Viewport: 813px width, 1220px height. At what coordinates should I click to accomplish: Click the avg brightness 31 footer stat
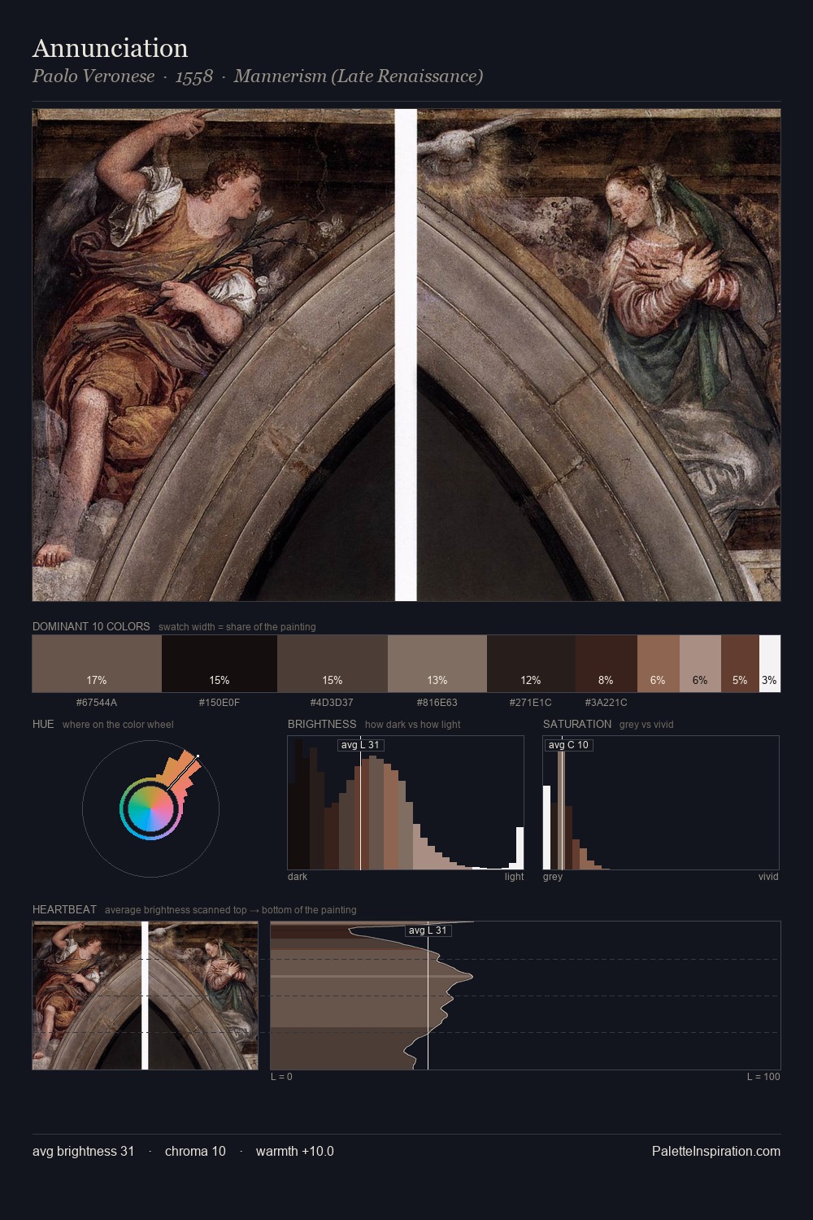[84, 1152]
